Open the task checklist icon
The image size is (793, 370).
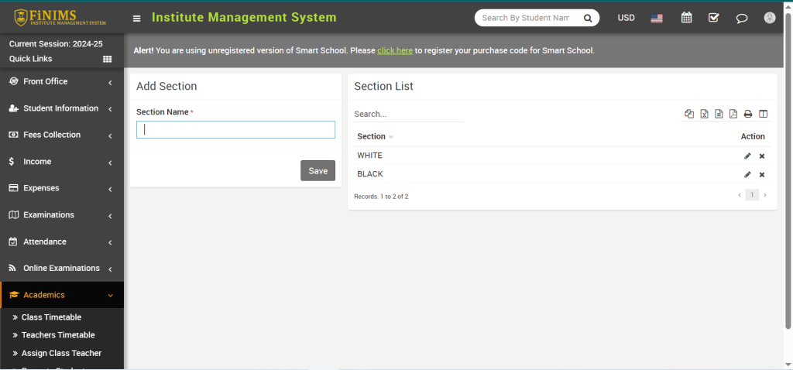pyautogui.click(x=713, y=18)
